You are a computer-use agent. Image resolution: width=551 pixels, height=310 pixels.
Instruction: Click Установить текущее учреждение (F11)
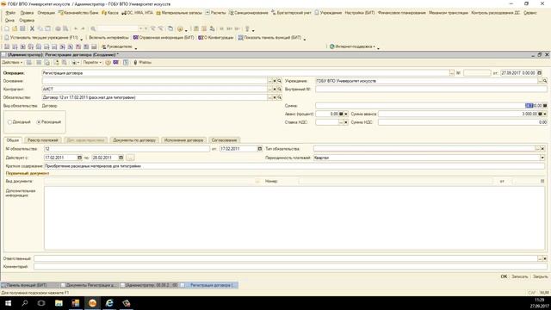[x=41, y=38]
